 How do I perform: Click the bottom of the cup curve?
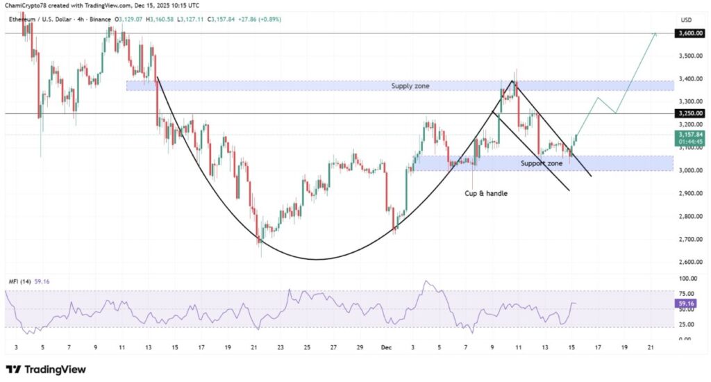[316, 259]
